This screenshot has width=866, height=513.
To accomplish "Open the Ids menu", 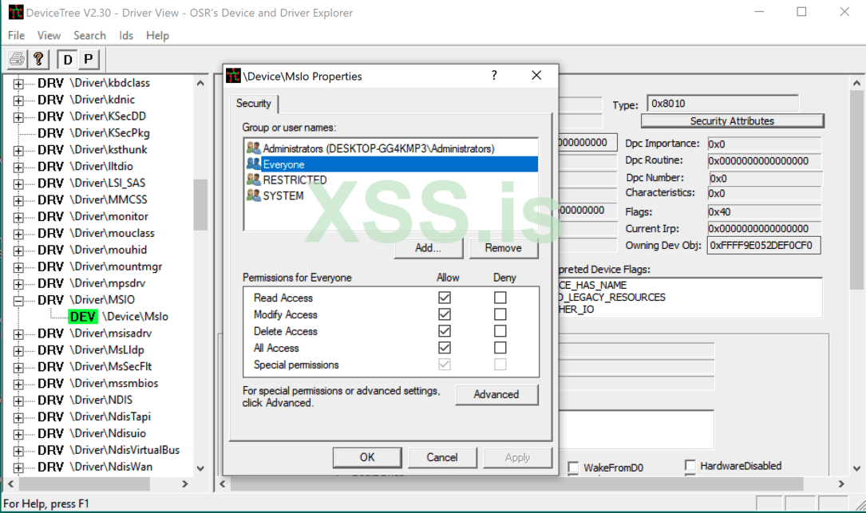I will coord(126,35).
